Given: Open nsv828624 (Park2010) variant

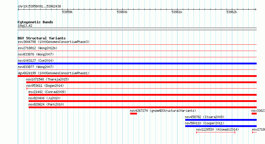Looking at the screenshot, I should (46, 104).
